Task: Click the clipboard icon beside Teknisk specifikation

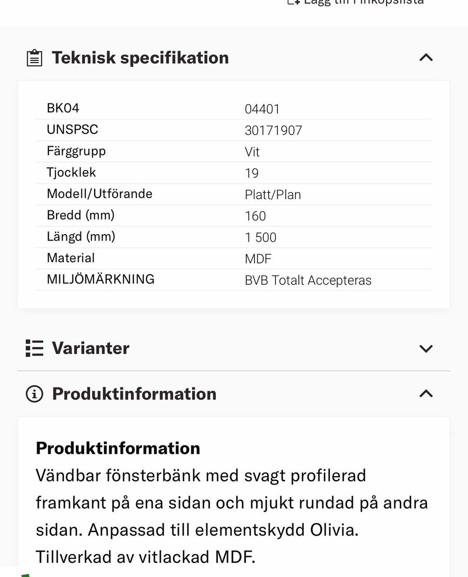Action: click(35, 58)
